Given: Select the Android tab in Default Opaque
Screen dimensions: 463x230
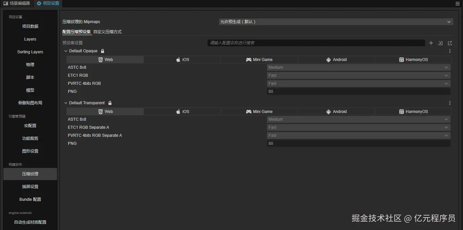Looking at the screenshot, I should tap(336, 60).
